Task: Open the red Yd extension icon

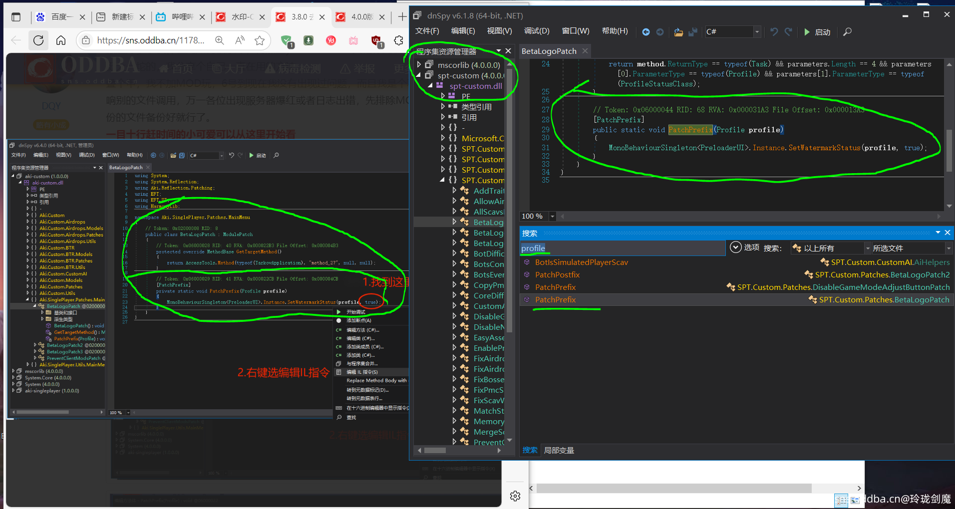Action: (x=331, y=40)
